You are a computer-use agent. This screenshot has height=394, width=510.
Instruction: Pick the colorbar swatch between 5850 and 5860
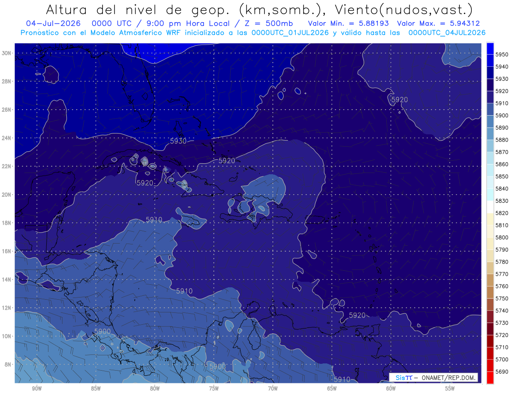pyautogui.click(x=490, y=170)
